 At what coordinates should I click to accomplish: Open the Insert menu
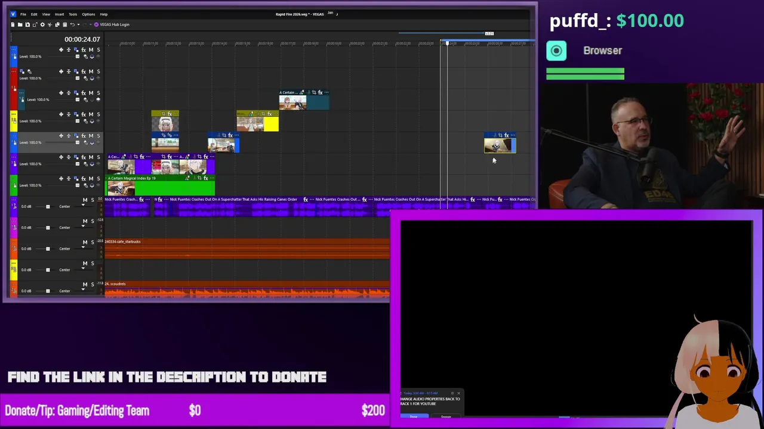[60, 14]
